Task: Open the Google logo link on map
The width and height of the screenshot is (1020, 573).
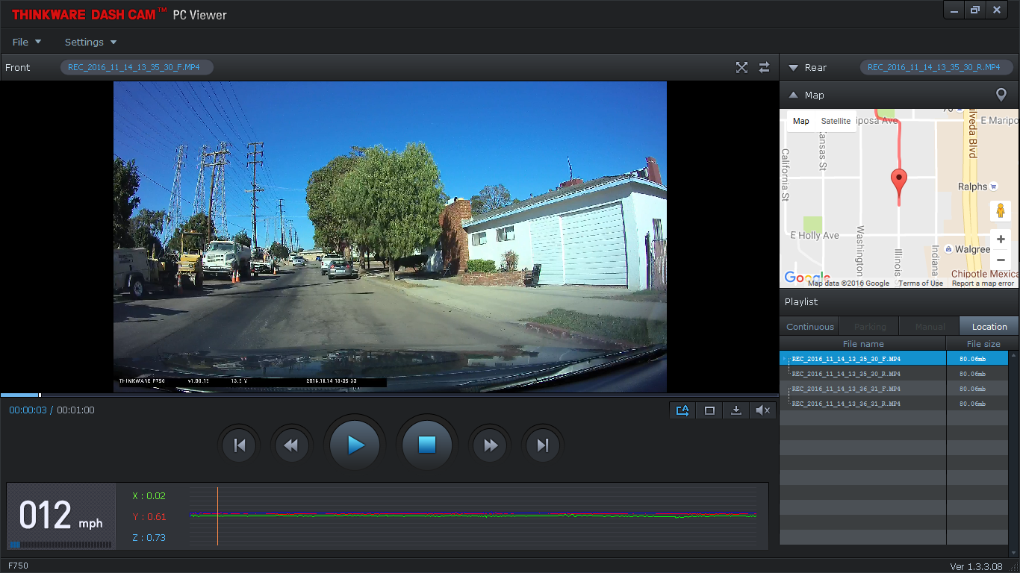Action: pos(806,278)
